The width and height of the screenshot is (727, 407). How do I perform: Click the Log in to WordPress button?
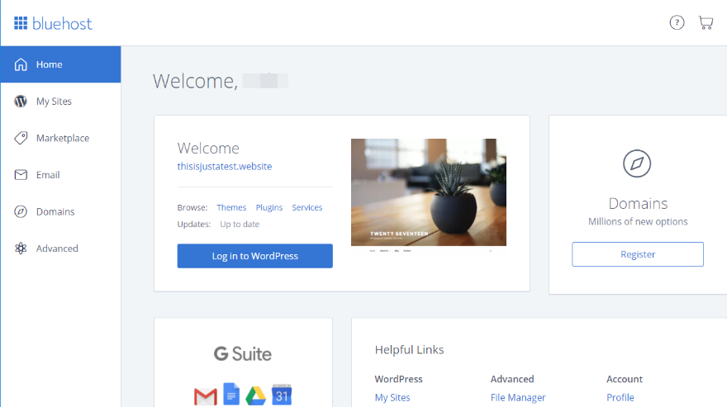tap(254, 256)
